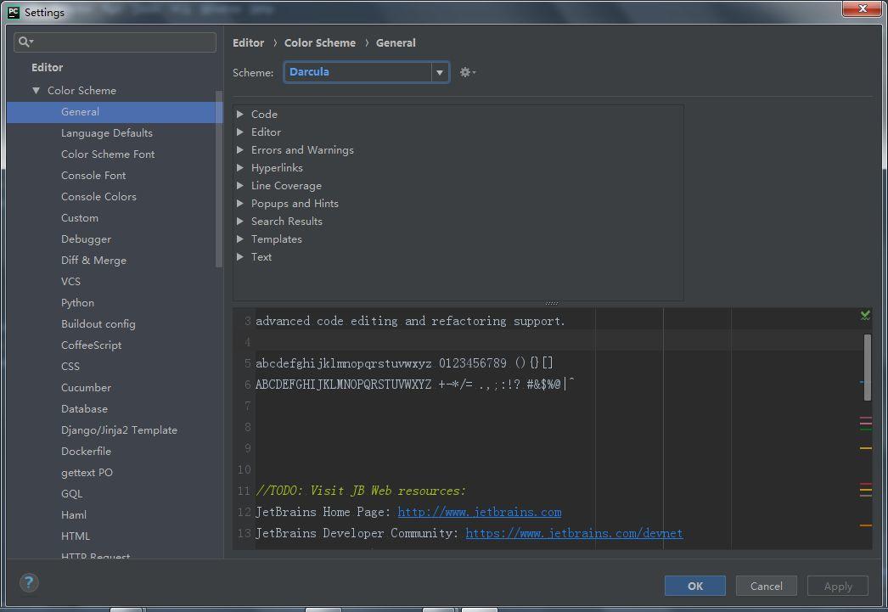Click the green inspection checkmark icon
Viewport: 888px width, 612px height.
click(x=865, y=316)
